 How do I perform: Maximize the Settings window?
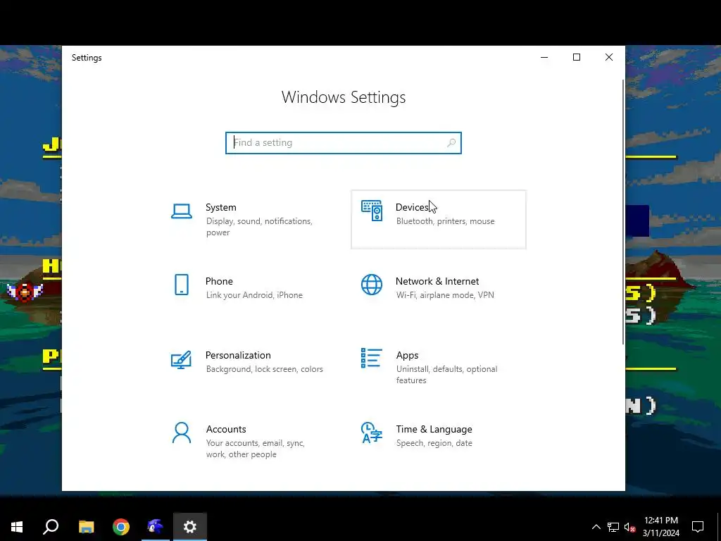[x=577, y=57]
